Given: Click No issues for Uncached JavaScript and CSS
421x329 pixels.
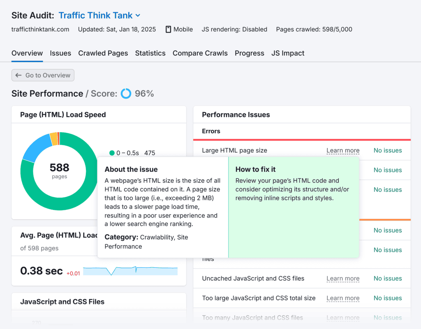Looking at the screenshot, I should pos(387,278).
